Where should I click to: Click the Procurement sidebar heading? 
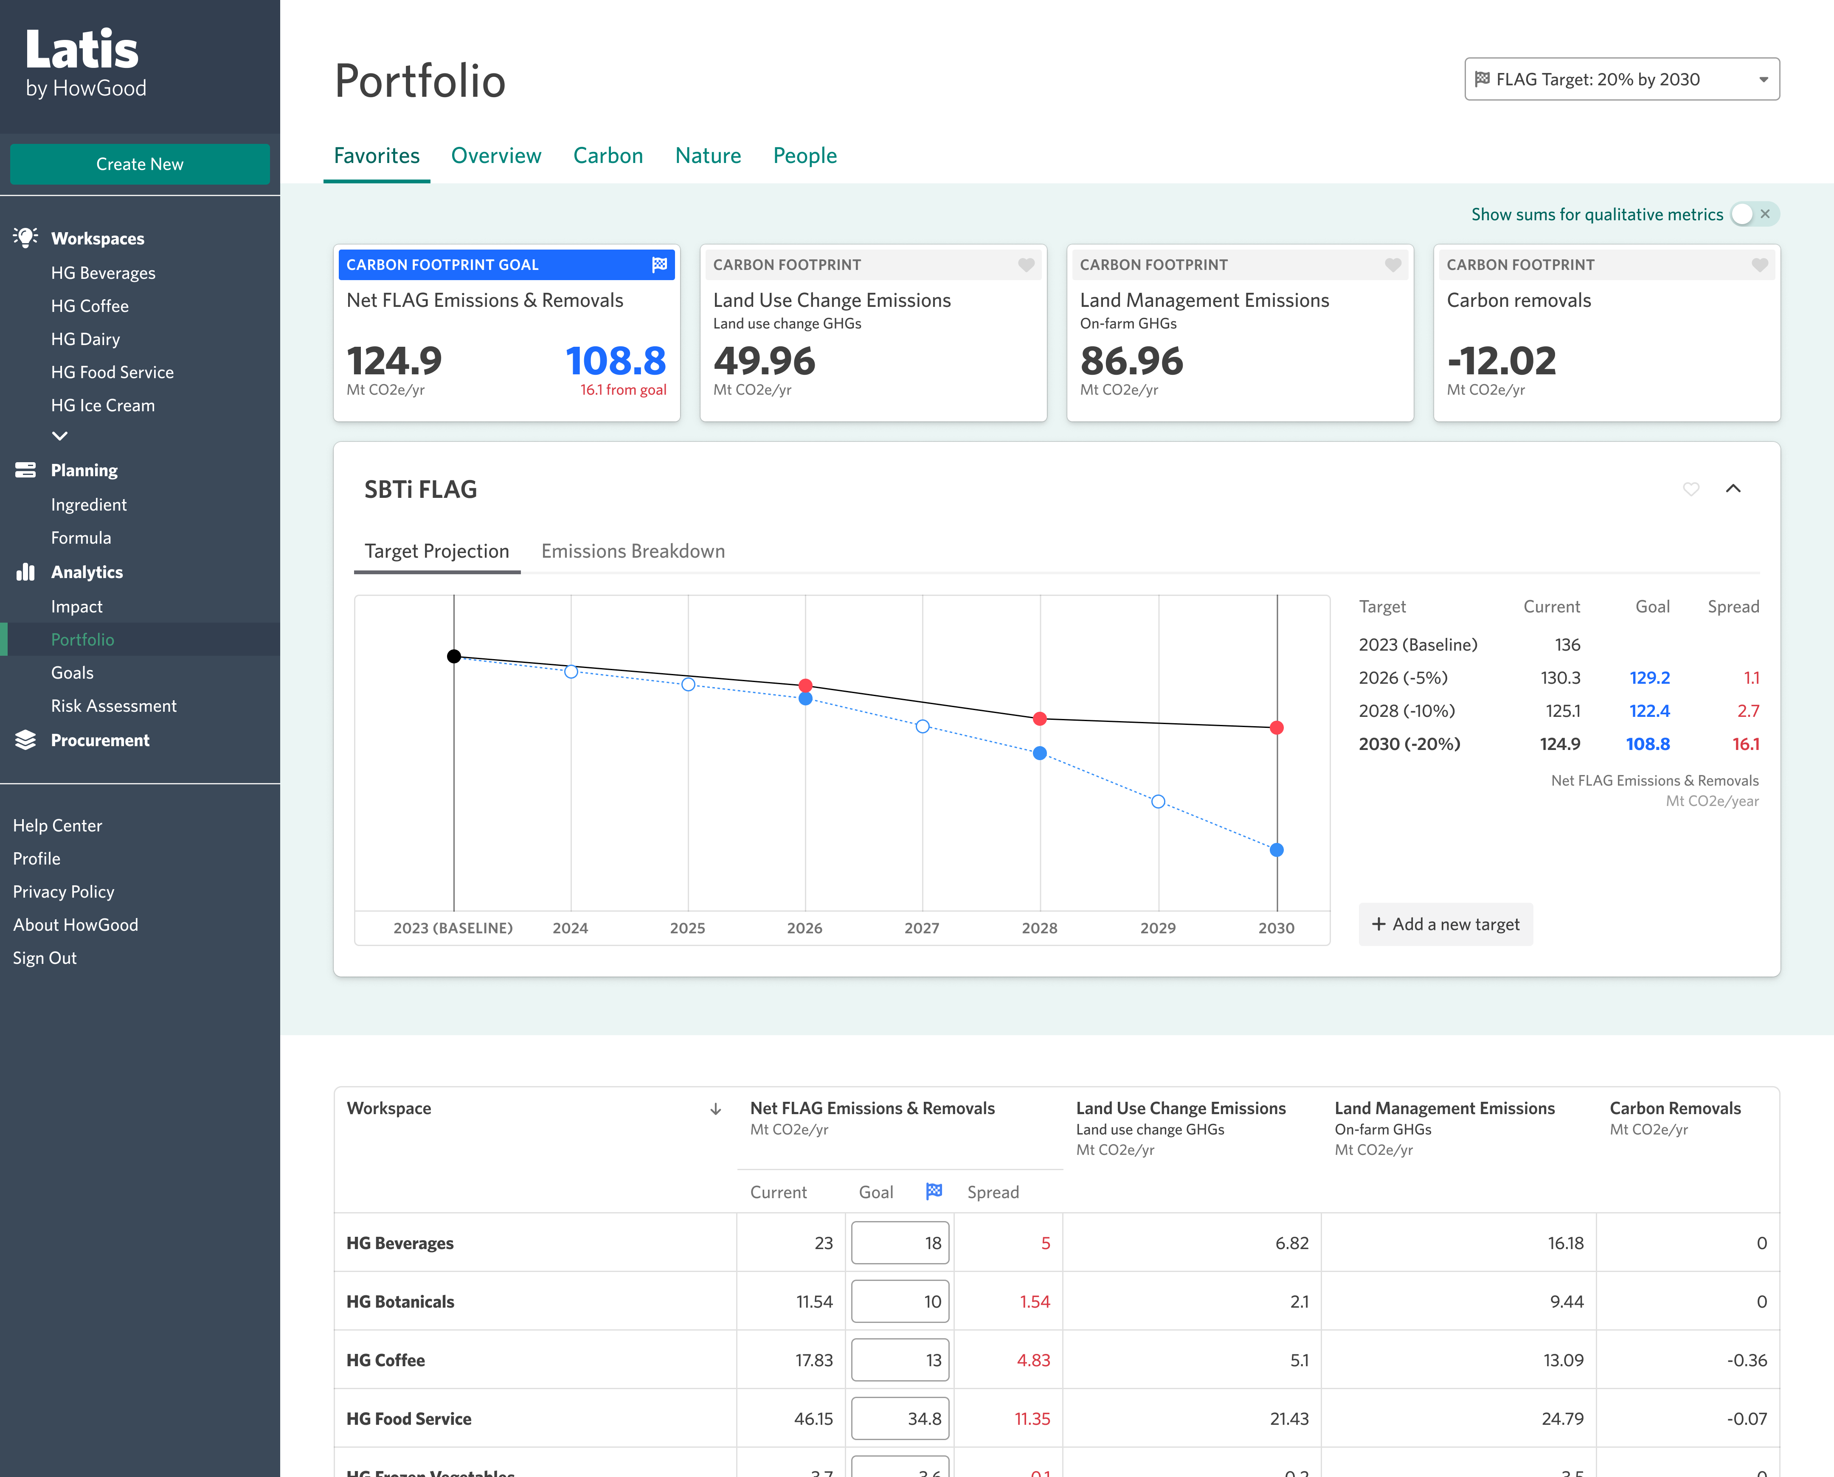click(100, 740)
